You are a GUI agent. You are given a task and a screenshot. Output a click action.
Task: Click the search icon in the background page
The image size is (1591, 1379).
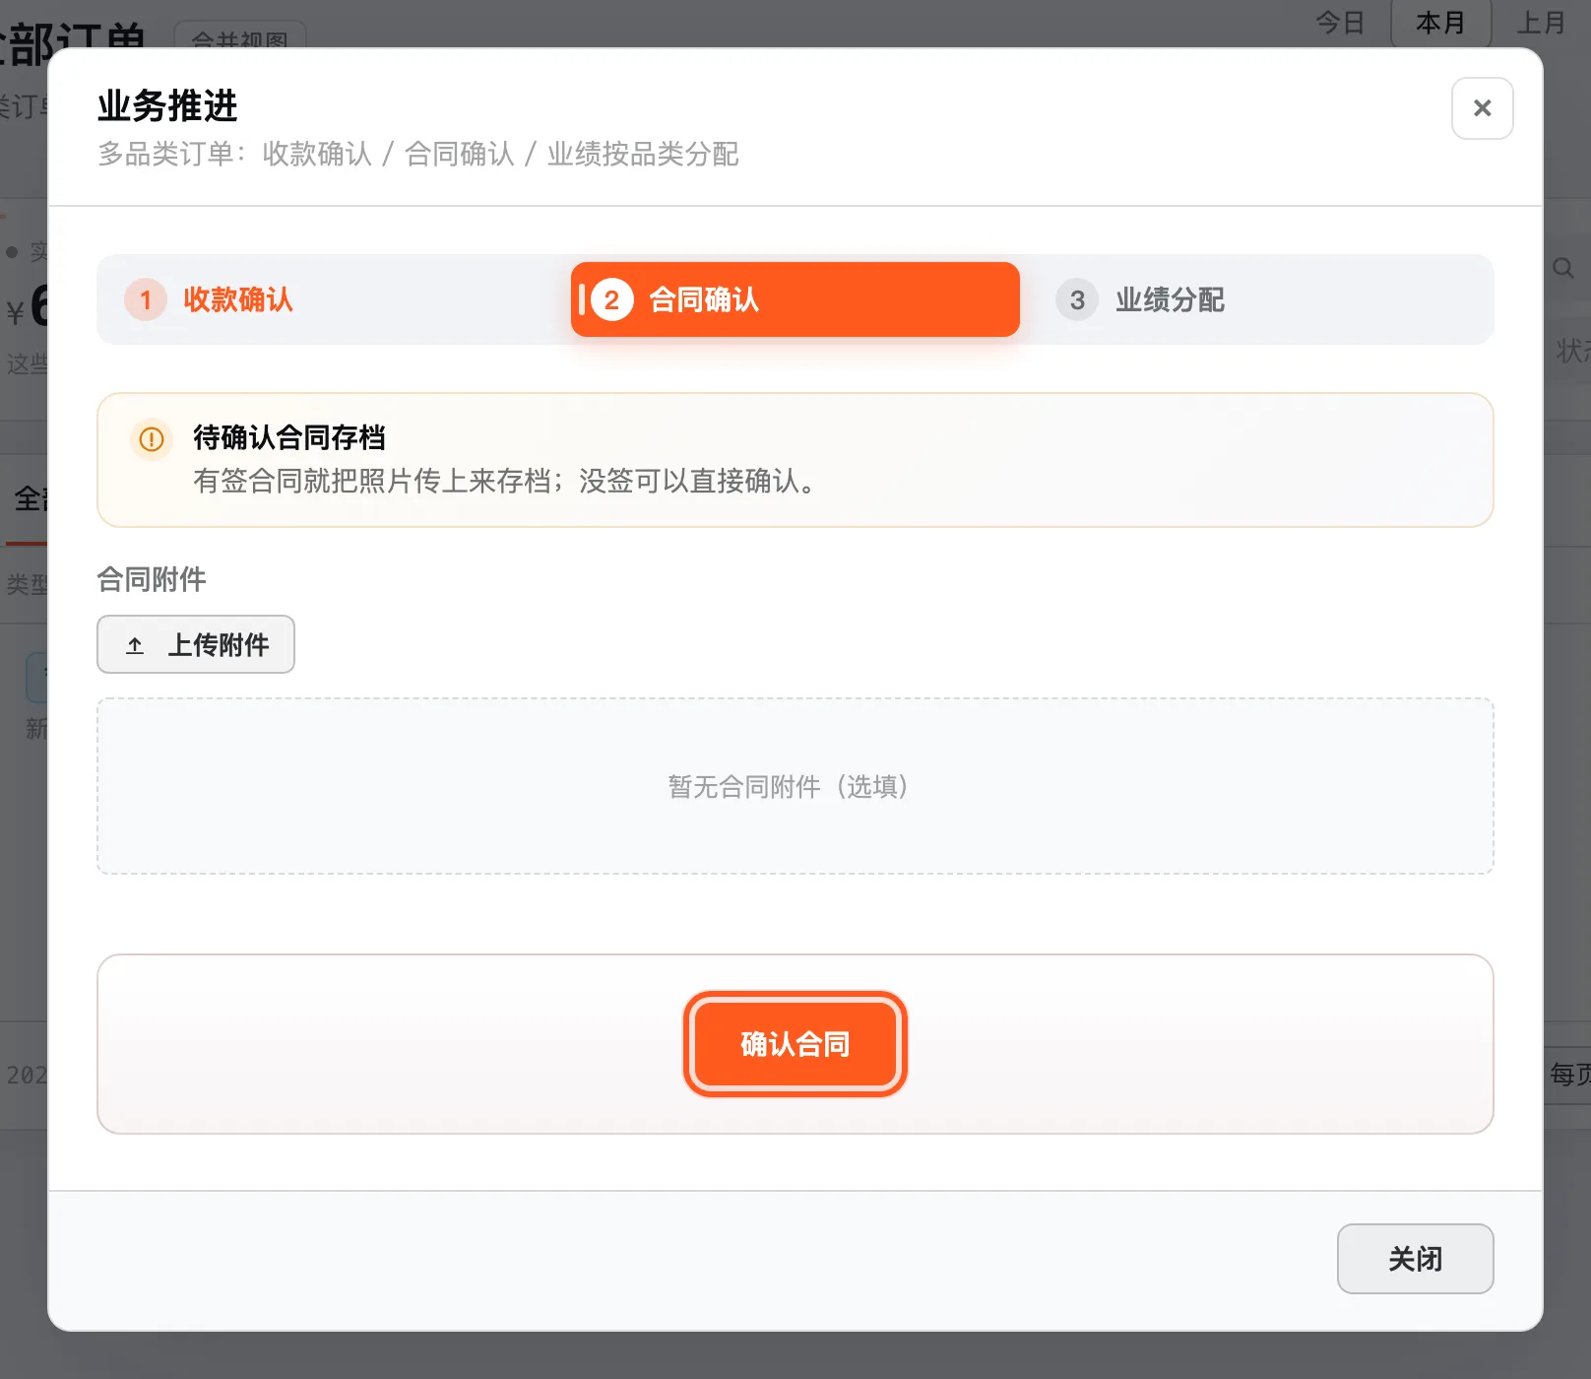(x=1562, y=268)
